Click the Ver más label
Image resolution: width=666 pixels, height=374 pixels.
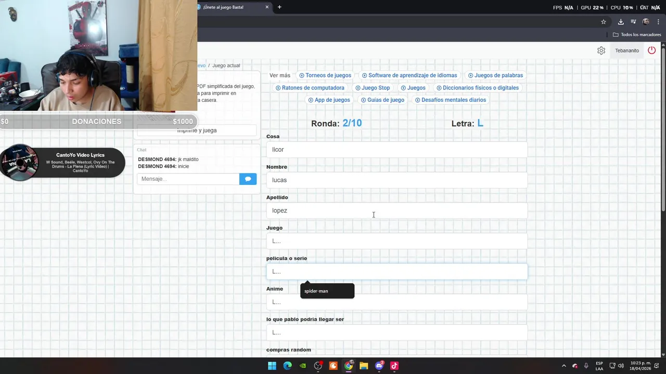point(280,75)
